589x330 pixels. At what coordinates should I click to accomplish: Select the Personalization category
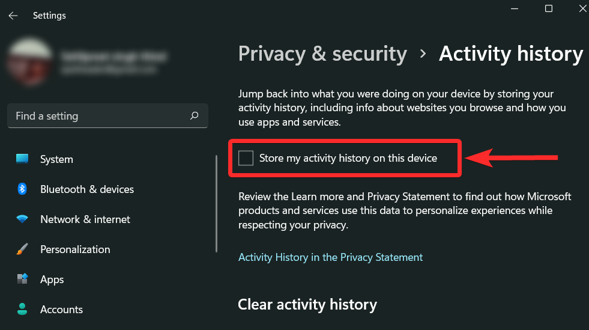[x=75, y=249]
